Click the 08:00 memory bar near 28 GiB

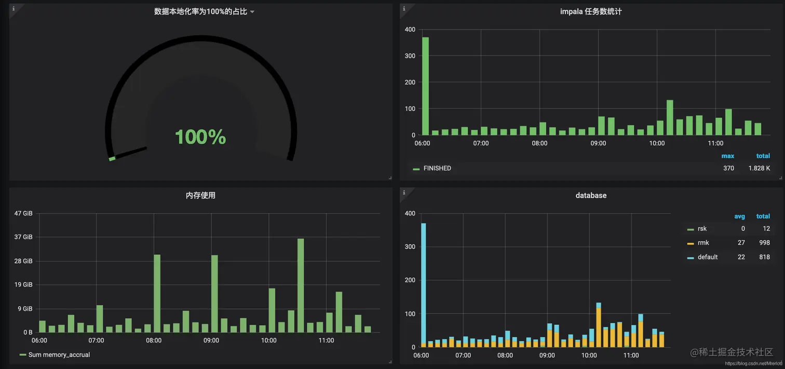point(157,293)
